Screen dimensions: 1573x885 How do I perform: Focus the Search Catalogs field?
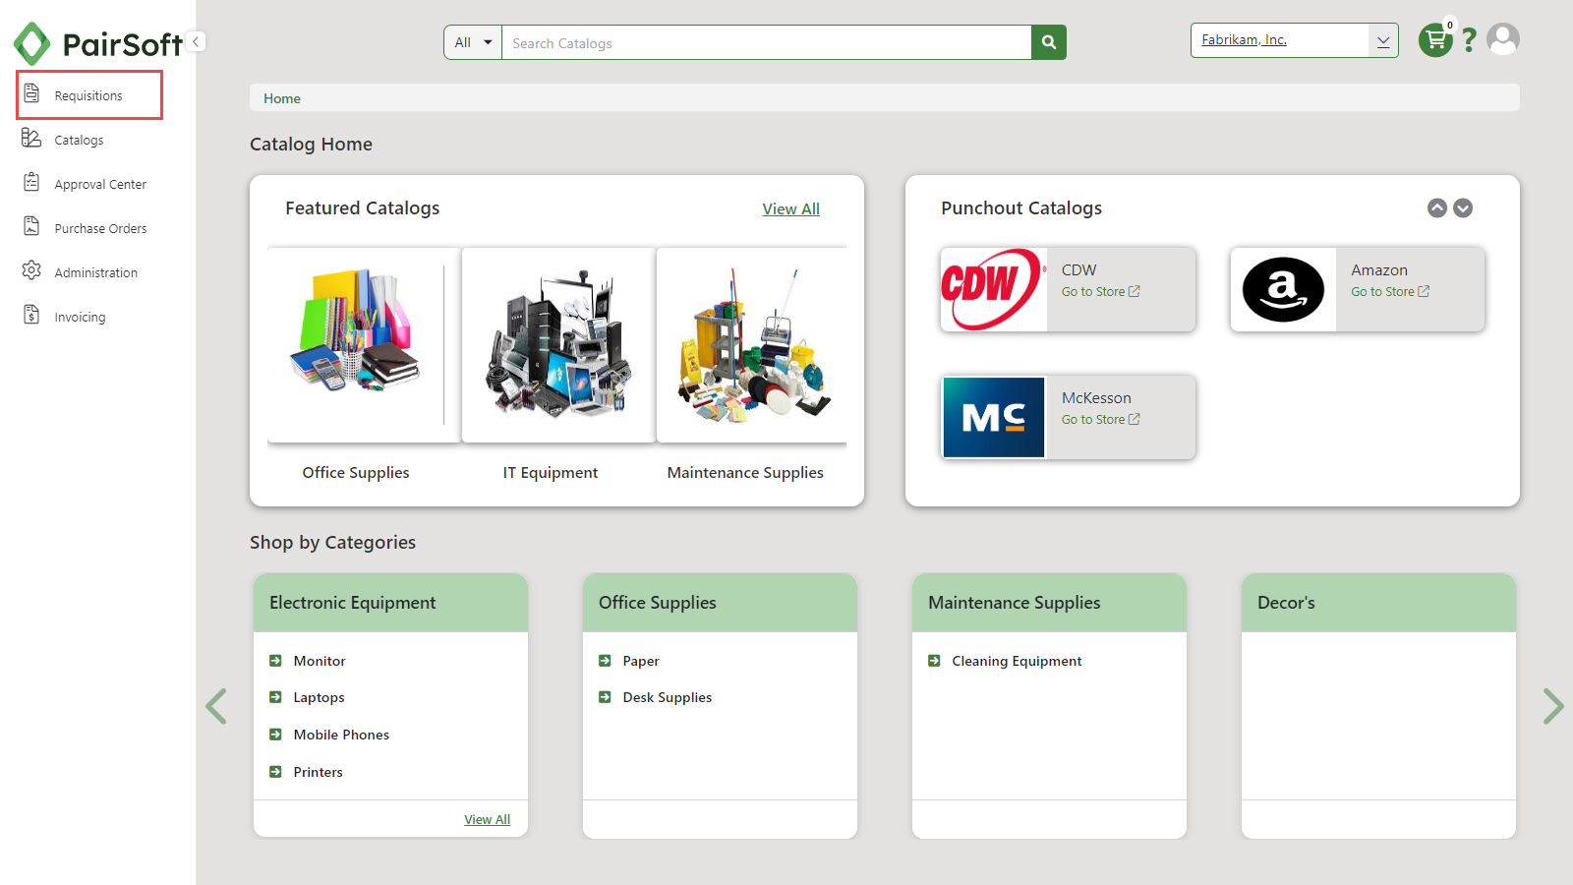766,42
